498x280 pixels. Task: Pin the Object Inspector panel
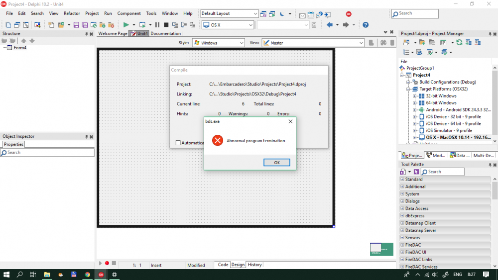[x=86, y=137]
